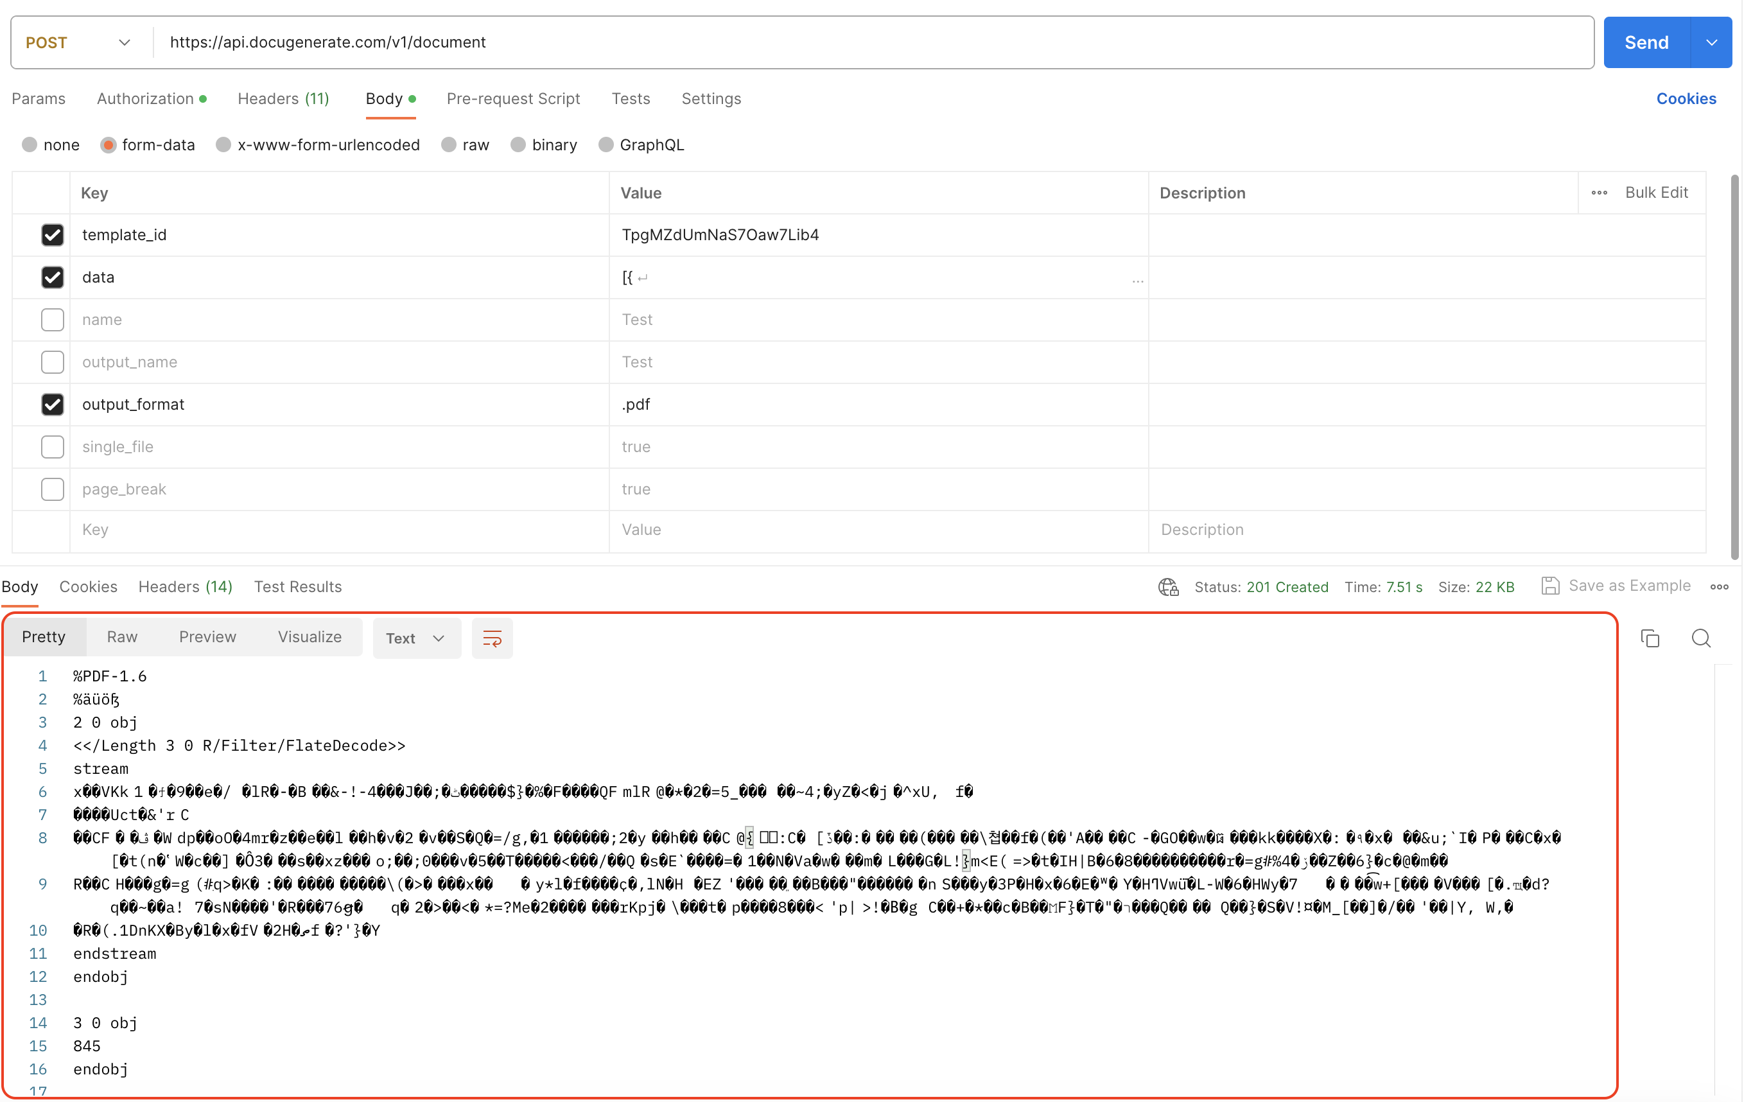
Task: Copy the response body to clipboard
Action: coord(1650,638)
